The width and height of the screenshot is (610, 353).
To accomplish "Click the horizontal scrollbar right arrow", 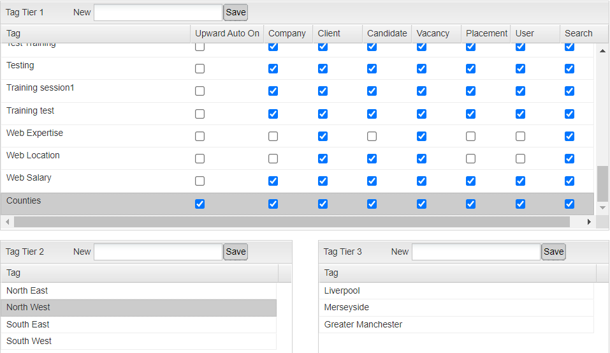I will [x=589, y=222].
